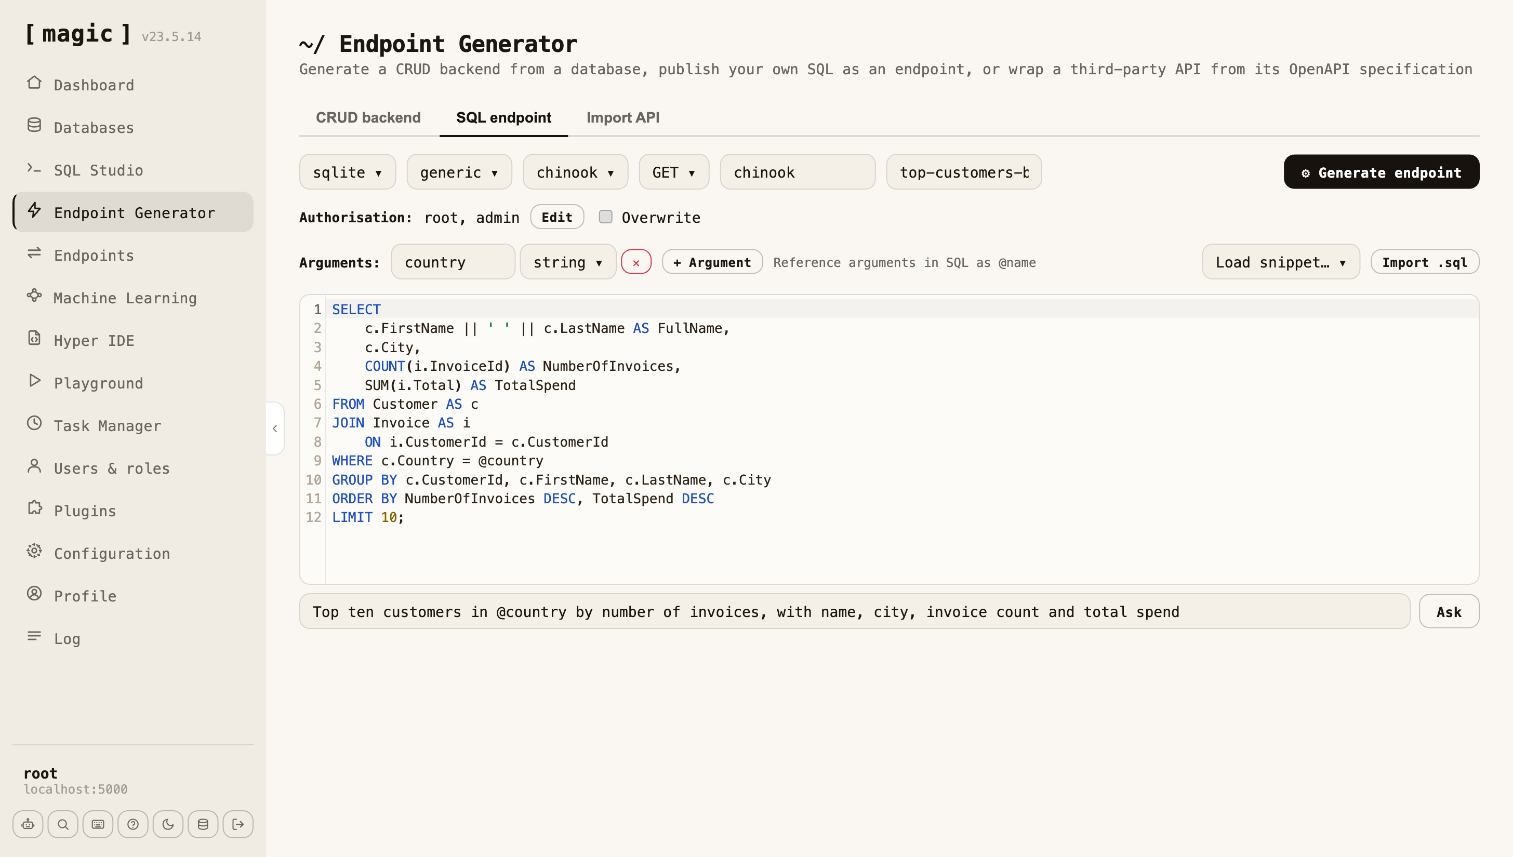This screenshot has width=1513, height=857.
Task: Click the country argument name field
Action: coord(453,262)
